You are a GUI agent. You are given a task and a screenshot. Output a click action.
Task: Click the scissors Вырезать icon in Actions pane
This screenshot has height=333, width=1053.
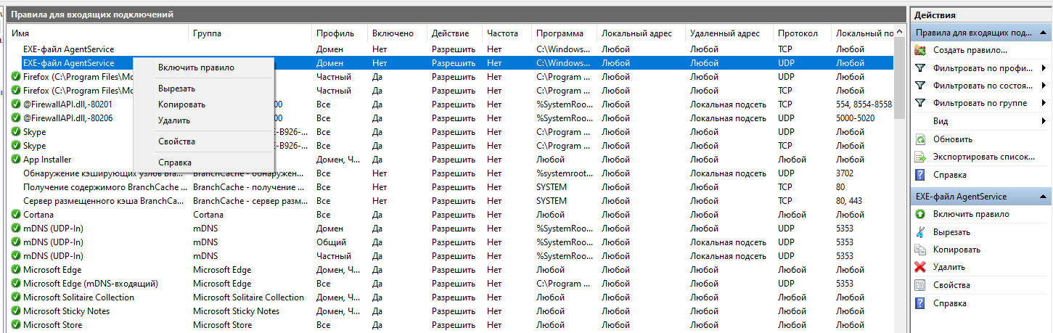tap(920, 232)
